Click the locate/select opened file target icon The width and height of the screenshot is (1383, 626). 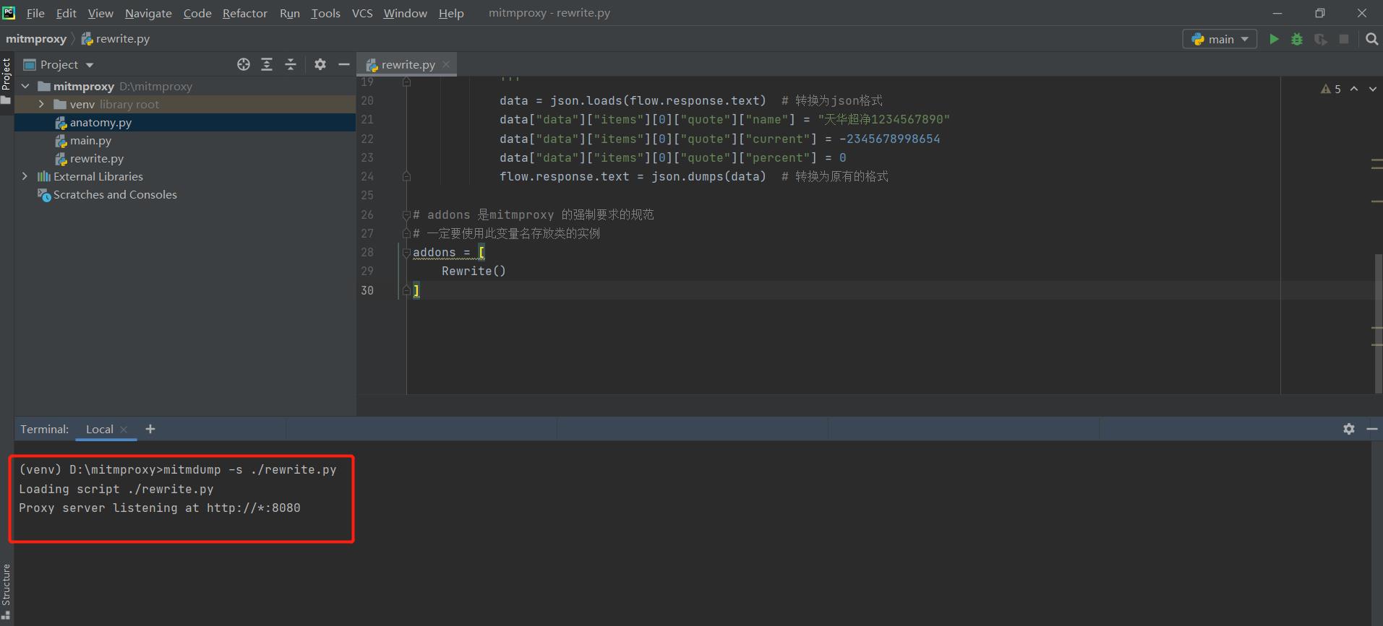tap(244, 64)
